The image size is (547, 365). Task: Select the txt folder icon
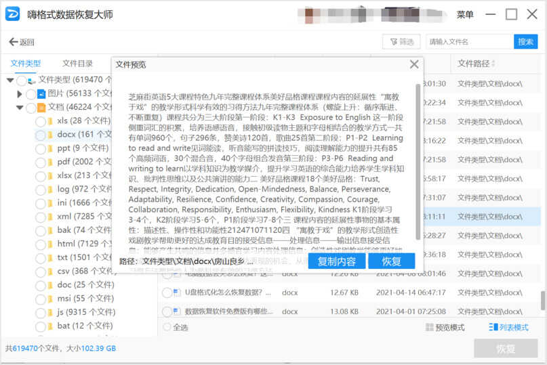click(50, 258)
